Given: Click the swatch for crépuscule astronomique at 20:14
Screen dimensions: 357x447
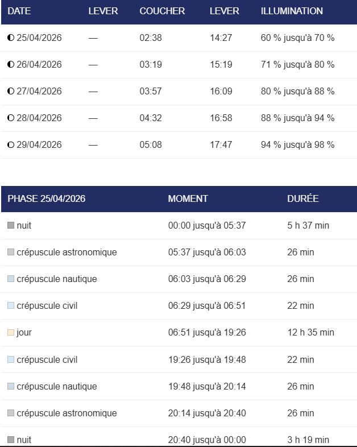Looking at the screenshot, I should coord(11,413).
